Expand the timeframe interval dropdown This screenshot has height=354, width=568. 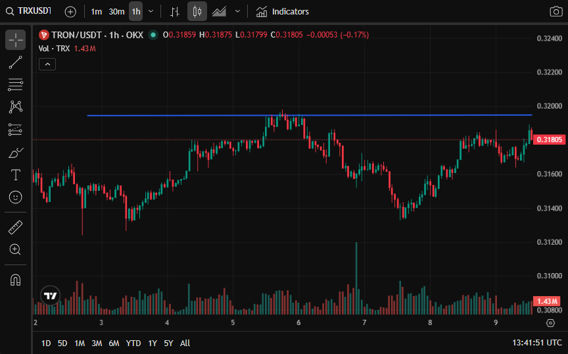[151, 11]
